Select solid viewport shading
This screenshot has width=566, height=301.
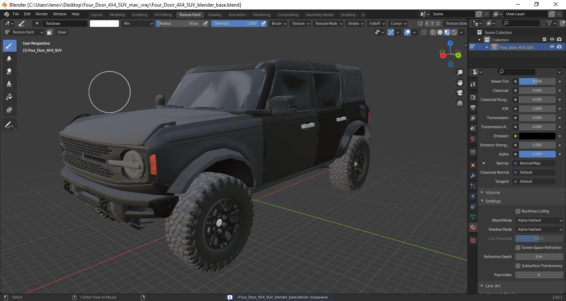pyautogui.click(x=440, y=32)
